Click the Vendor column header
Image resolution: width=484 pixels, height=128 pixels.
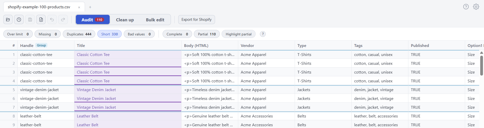click(x=266, y=45)
